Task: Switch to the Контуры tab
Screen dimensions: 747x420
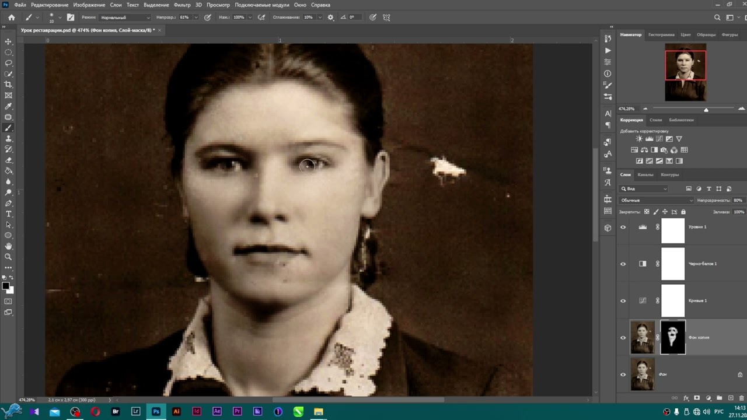Action: (x=669, y=174)
